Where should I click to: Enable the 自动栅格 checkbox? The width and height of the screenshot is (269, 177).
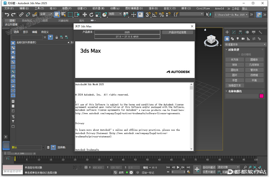239,54
